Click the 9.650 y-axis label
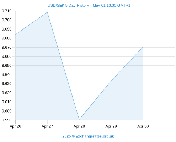Screen dimensions: 176x142 (x=7, y=65)
